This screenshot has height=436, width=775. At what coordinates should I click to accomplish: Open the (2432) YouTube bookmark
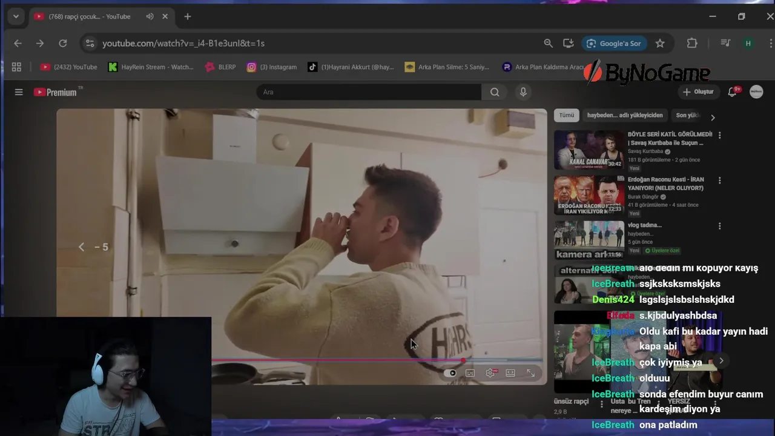tap(68, 67)
